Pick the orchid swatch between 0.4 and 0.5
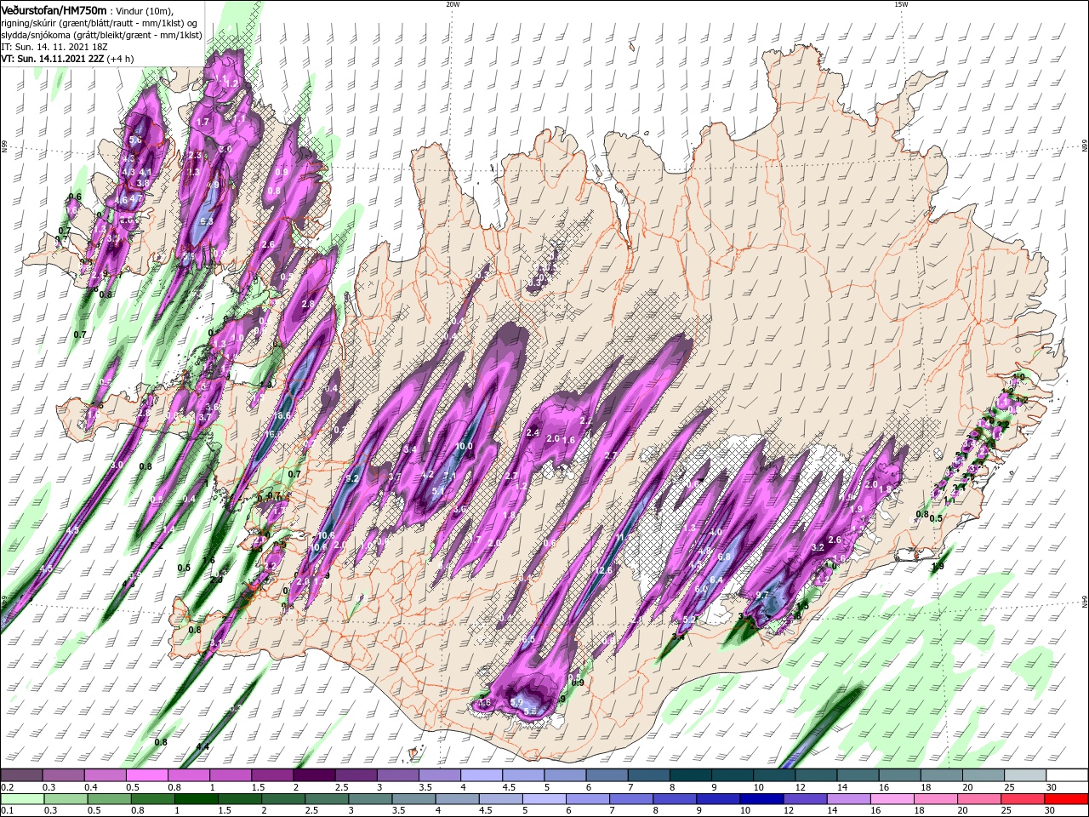Viewport: 1089px width, 817px height. [105, 775]
